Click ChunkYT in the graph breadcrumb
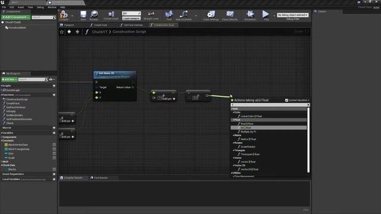This screenshot has width=381, height=214. point(99,32)
